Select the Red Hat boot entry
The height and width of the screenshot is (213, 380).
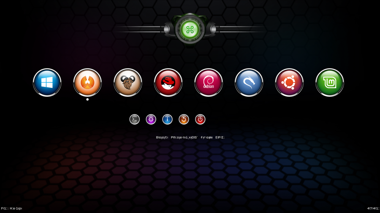(168, 82)
